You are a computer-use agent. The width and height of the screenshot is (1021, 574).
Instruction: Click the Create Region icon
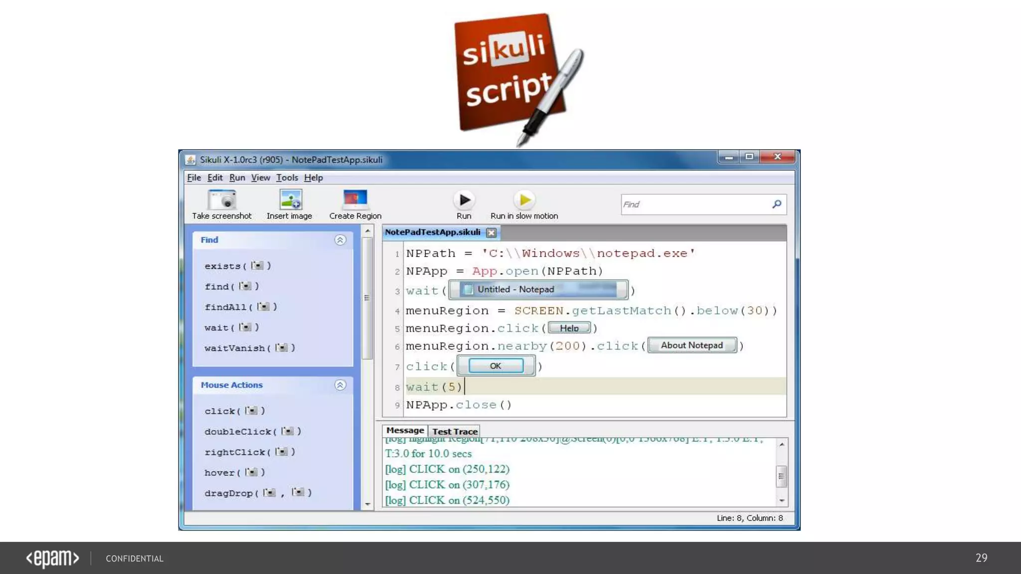pos(355,200)
